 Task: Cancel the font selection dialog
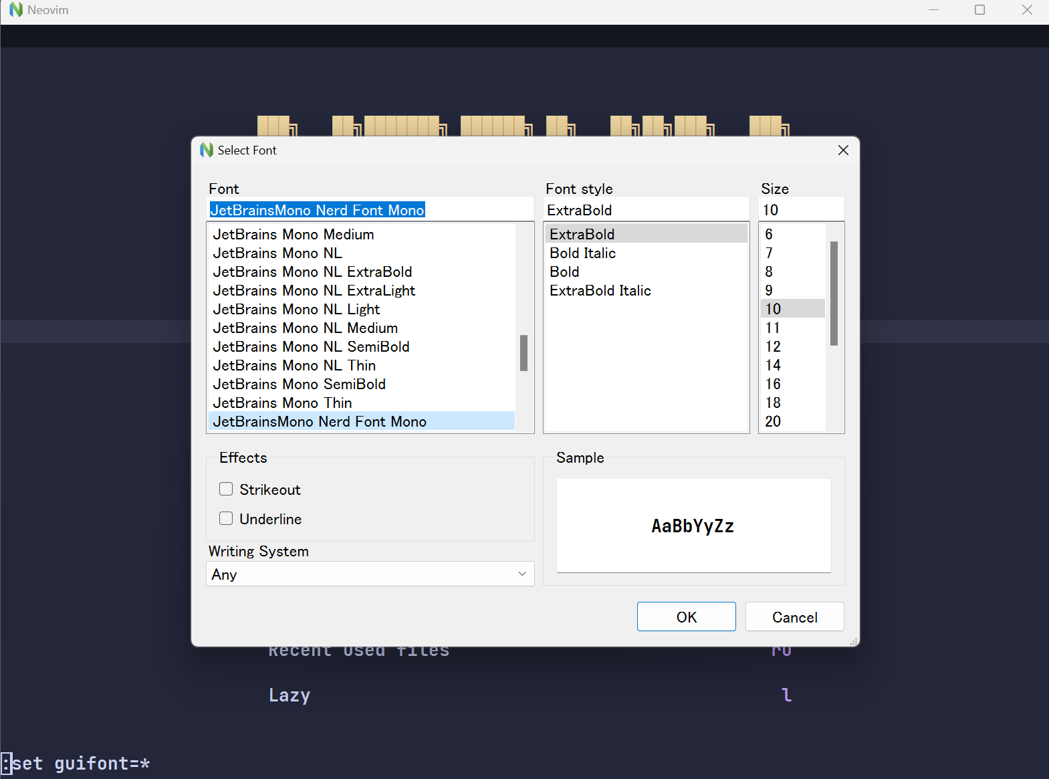tap(795, 617)
